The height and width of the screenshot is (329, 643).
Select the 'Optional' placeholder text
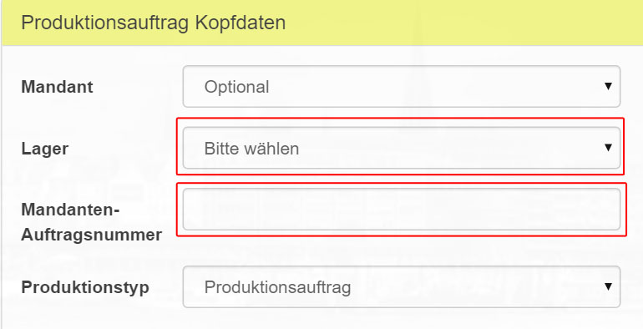tap(236, 87)
